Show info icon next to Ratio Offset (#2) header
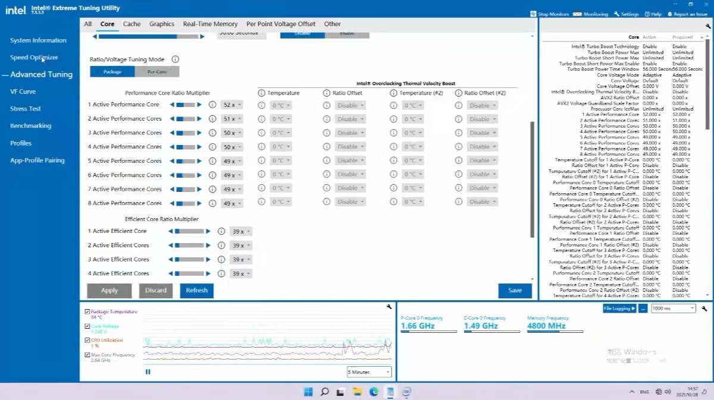714x400 pixels. pyautogui.click(x=459, y=93)
